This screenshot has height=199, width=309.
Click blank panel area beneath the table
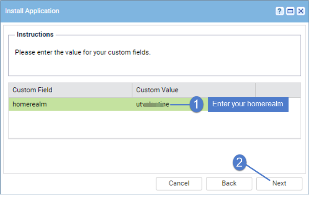click(x=118, y=156)
